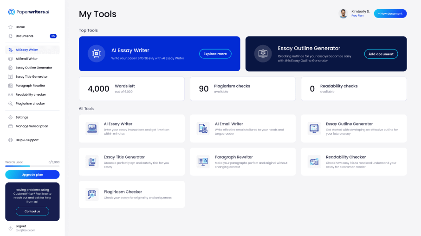Screen dimensions: 421x236
Task: Click the Home house icon in sidebar
Action: (11, 27)
